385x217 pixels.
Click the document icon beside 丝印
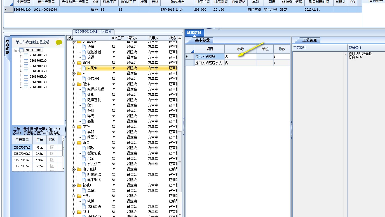click(83, 105)
